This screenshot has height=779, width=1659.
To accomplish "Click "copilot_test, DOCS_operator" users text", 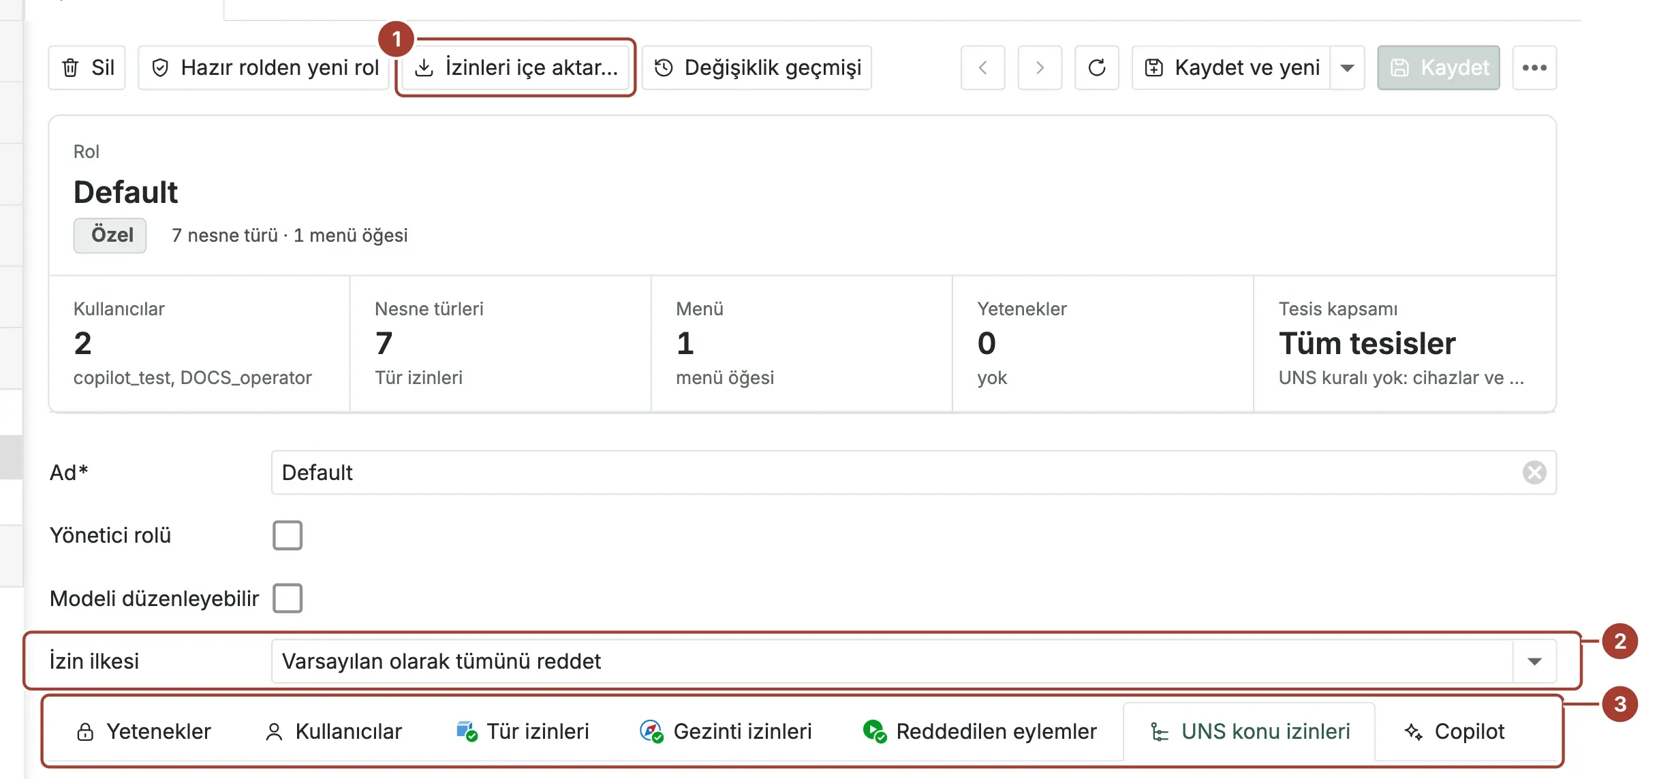I will [x=193, y=378].
